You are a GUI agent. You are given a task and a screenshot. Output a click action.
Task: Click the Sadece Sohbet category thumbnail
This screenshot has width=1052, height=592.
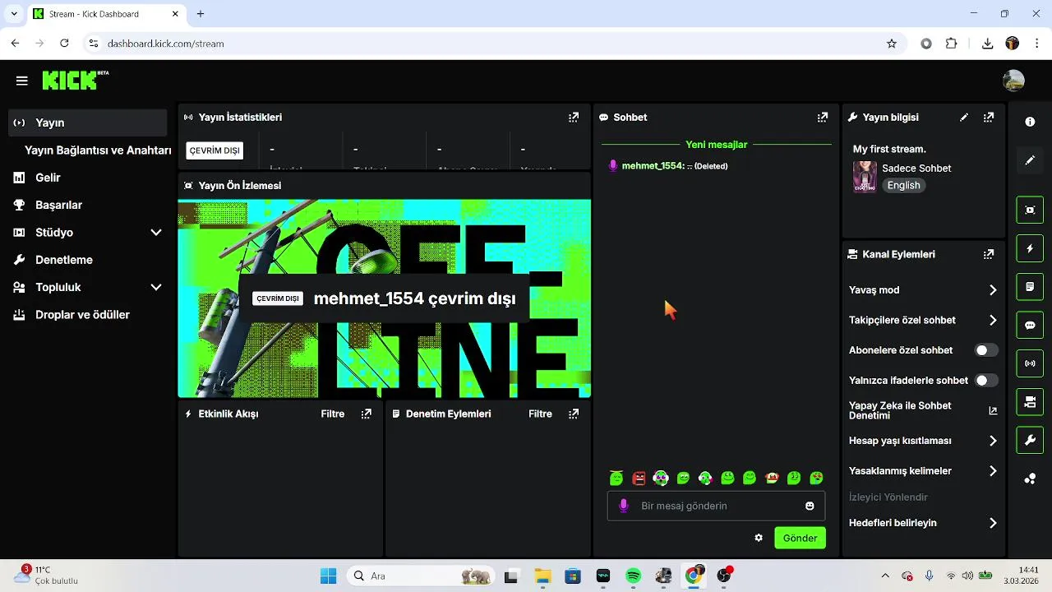[865, 177]
